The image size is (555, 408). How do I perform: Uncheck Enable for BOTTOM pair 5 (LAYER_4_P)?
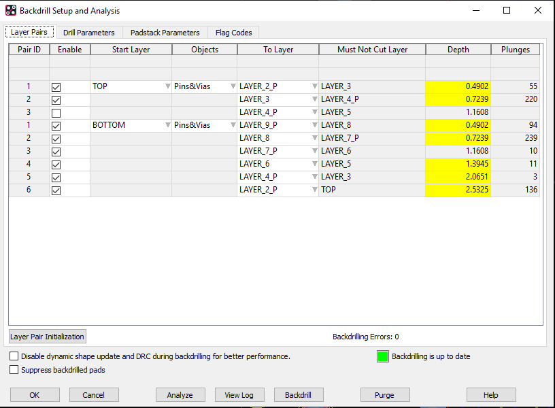click(x=56, y=177)
